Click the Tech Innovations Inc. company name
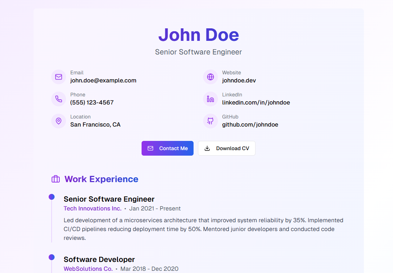The height and width of the screenshot is (273, 393). (93, 209)
